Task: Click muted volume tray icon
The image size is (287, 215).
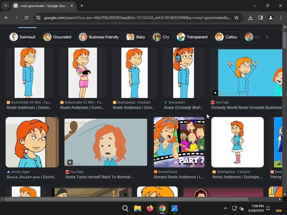Action: click(242, 208)
